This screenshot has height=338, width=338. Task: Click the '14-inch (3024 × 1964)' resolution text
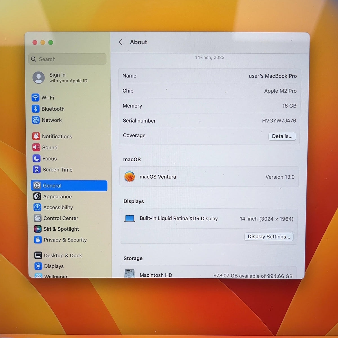click(266, 219)
